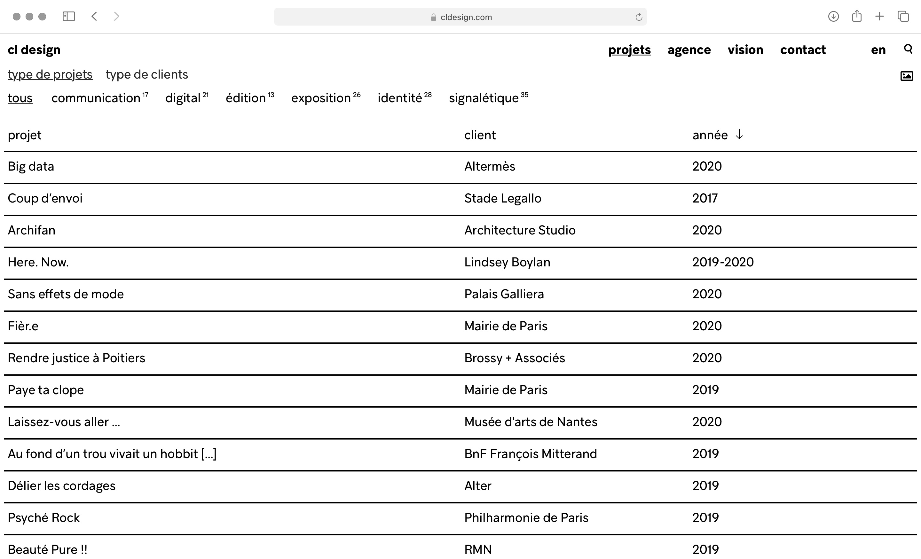Go back to previous page
921x559 pixels.
coord(94,16)
